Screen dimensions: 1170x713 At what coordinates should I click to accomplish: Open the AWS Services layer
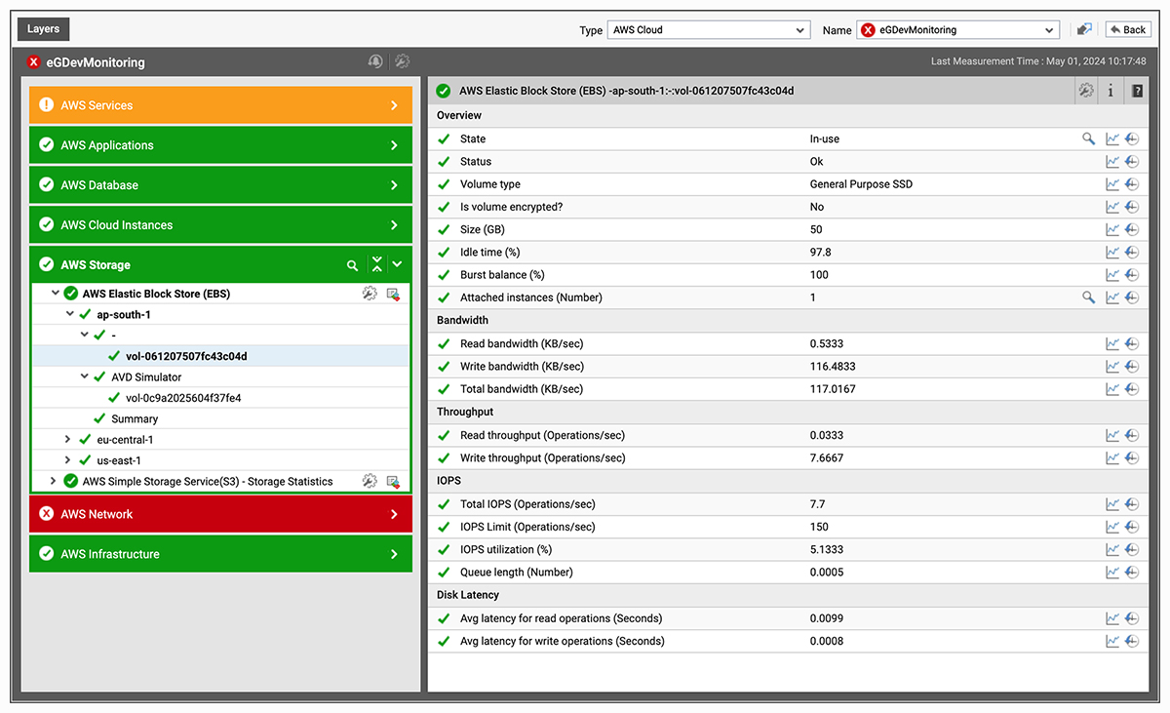(220, 105)
